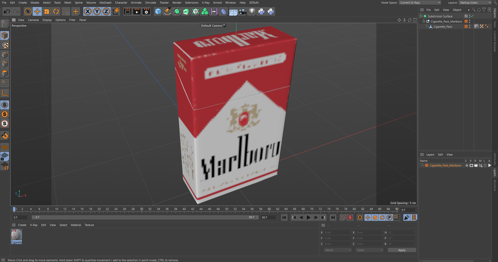Toggle the Z axis lock

click(x=106, y=11)
